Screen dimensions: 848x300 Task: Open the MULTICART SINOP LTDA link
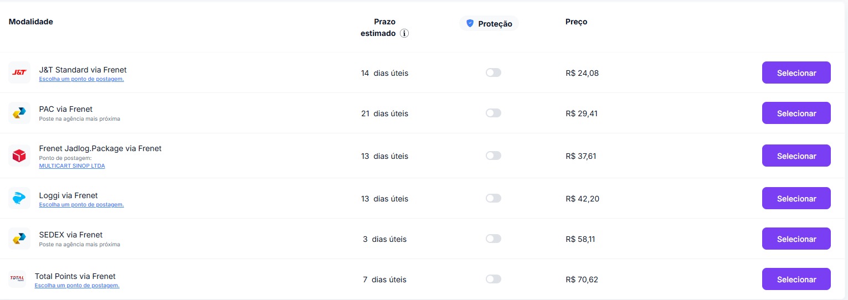(72, 166)
